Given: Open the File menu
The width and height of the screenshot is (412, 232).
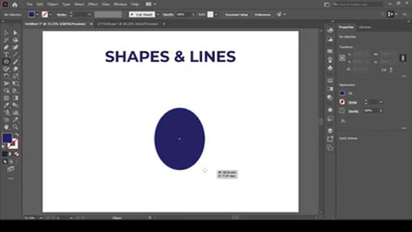Looking at the screenshot, I should 30,5.
